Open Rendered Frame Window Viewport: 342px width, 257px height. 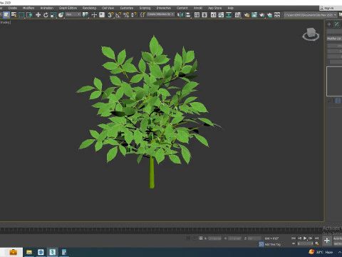pyautogui.click(x=254, y=15)
